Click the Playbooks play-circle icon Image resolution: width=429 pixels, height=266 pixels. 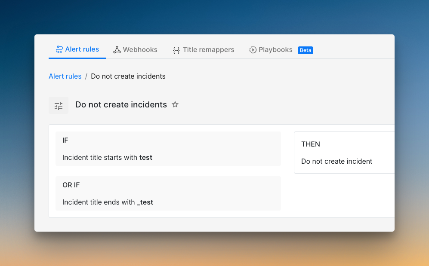(x=252, y=49)
